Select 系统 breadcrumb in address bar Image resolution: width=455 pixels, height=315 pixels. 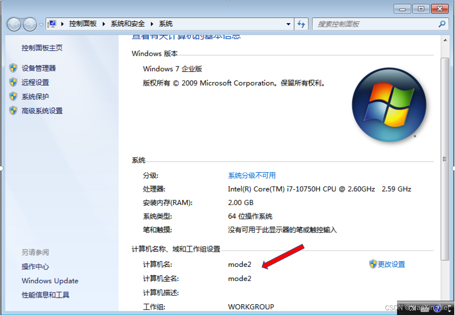[166, 24]
